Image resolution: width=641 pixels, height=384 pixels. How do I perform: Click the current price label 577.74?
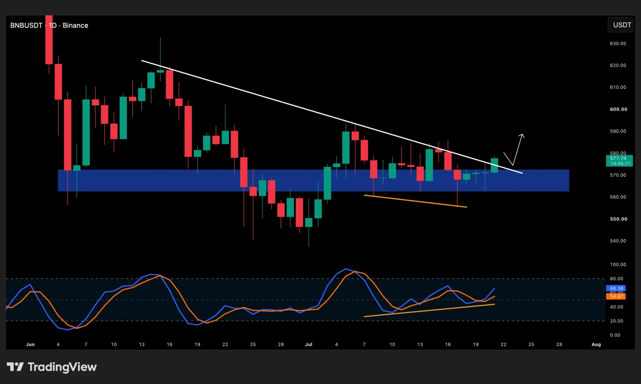coord(618,158)
